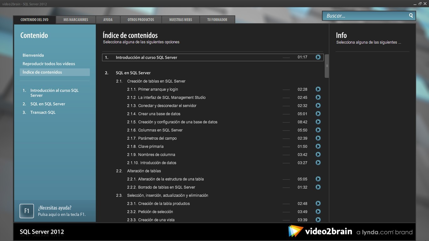Viewport: 429px width, 241px height.
Task: Select section 2.3 Selección, inserción, actualización
Action: (x=168, y=195)
